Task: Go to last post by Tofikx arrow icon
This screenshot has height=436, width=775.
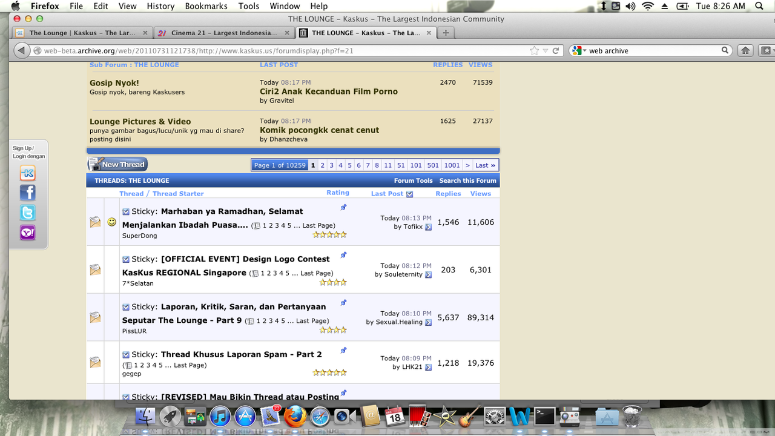Action: point(428,227)
